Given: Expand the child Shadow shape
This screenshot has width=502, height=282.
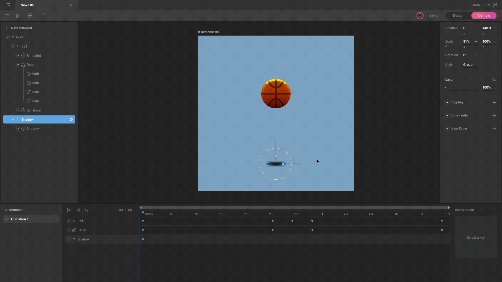Looking at the screenshot, I should 18,129.
